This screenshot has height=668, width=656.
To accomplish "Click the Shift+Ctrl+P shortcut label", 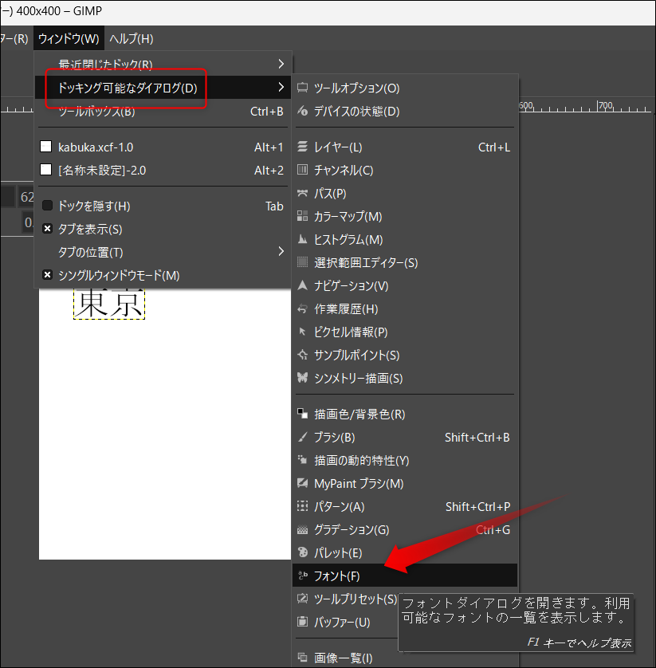I will (477, 506).
